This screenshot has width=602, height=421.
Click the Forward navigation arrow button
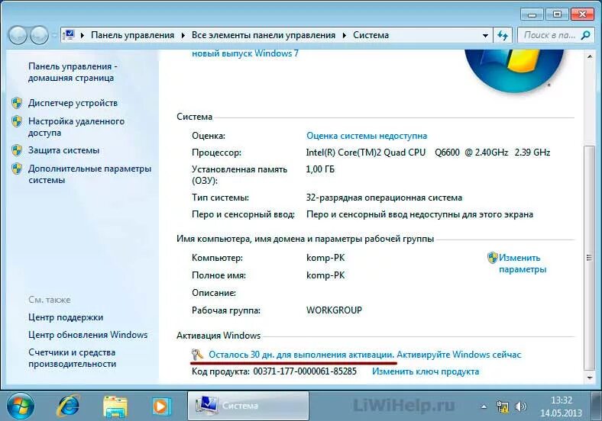(39, 35)
